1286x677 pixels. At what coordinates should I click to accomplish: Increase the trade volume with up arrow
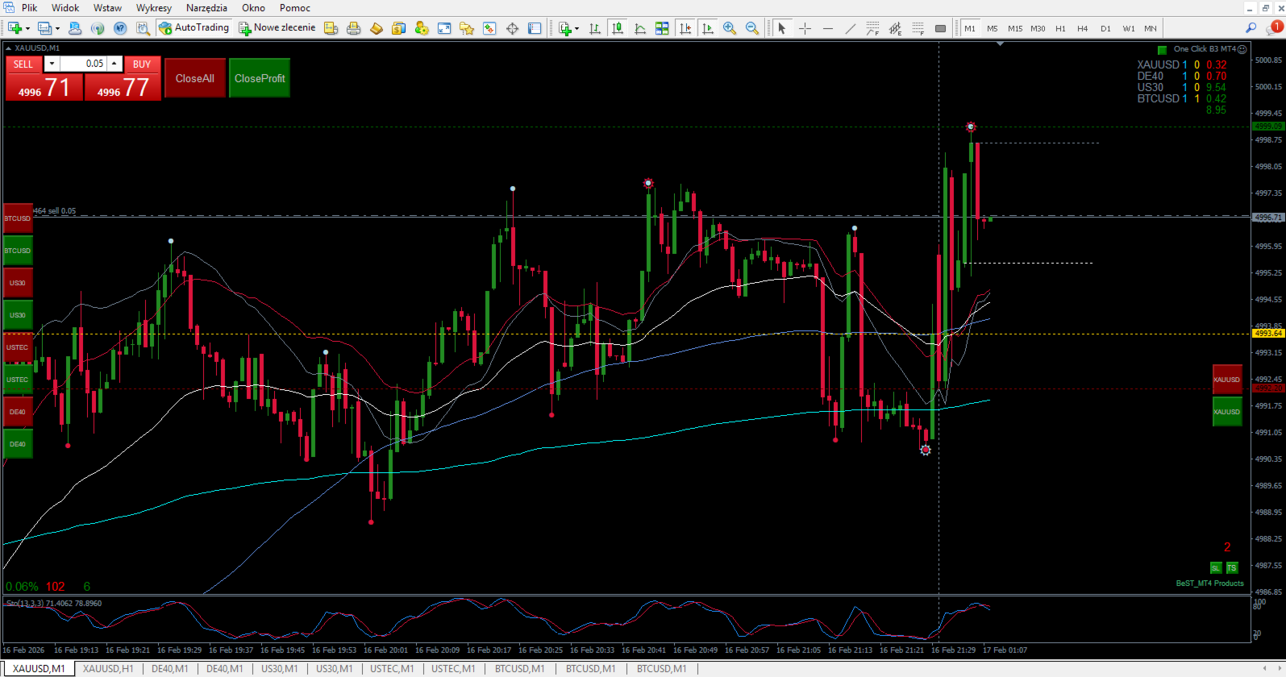[114, 64]
